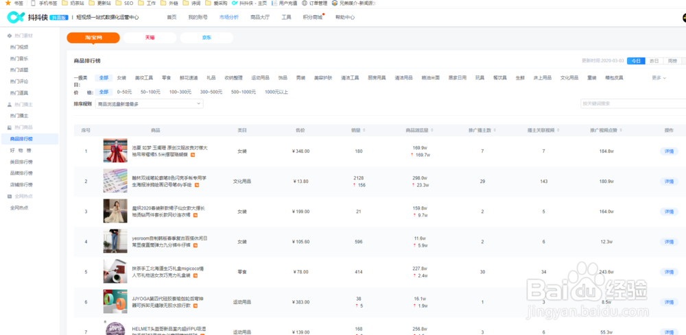This screenshot has width=686, height=335.
Task: Switch to the 天猫 platform tab
Action: [x=150, y=38]
